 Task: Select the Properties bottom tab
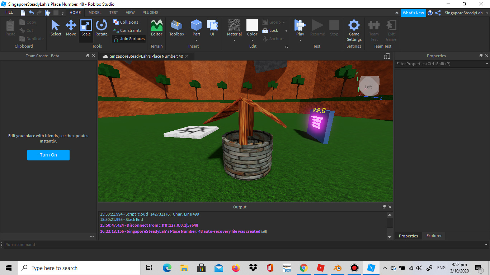(x=408, y=236)
